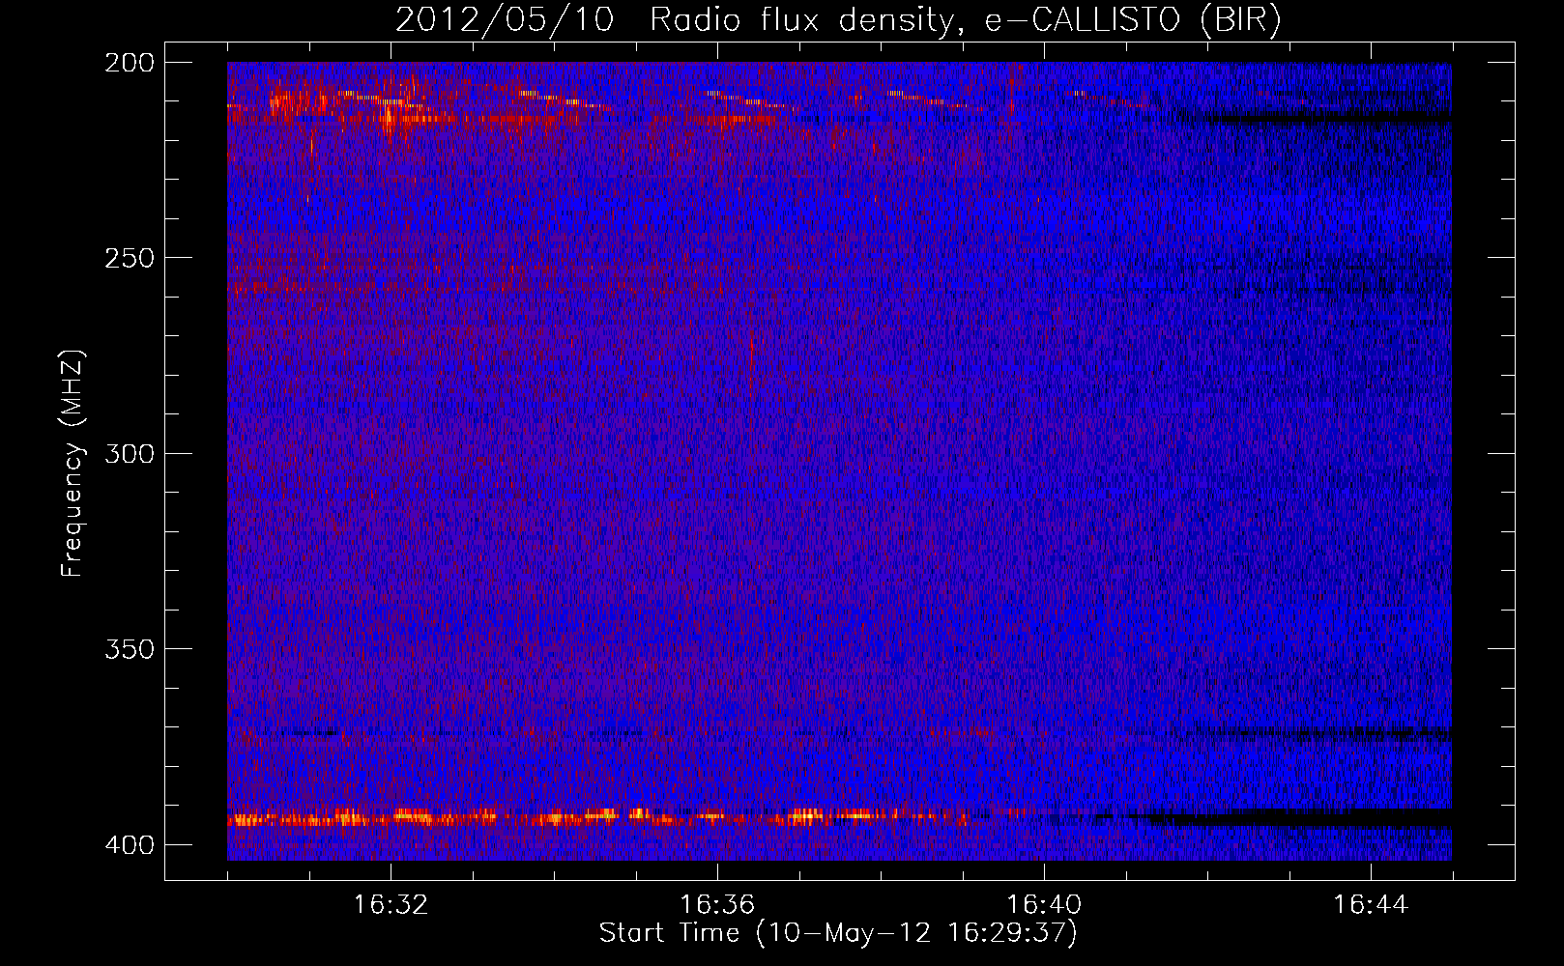Image resolution: width=1564 pixels, height=966 pixels.
Task: Click the 16:40 time tick label
Action: click(x=1044, y=905)
